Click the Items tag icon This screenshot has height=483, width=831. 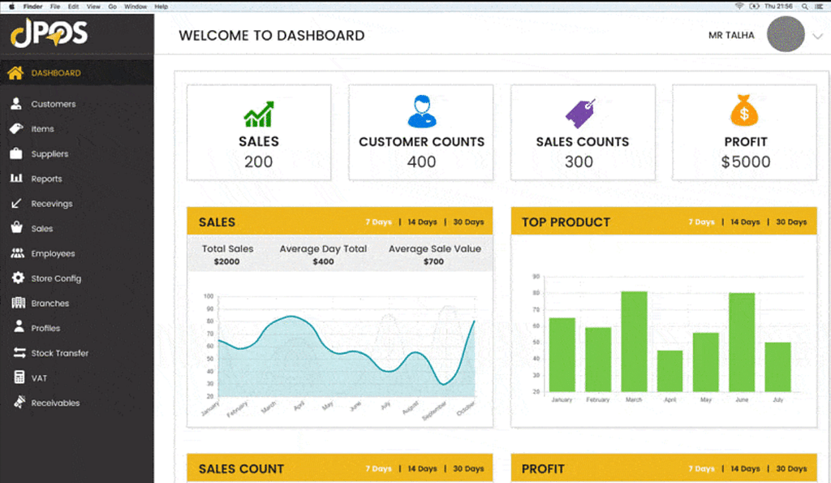point(15,128)
